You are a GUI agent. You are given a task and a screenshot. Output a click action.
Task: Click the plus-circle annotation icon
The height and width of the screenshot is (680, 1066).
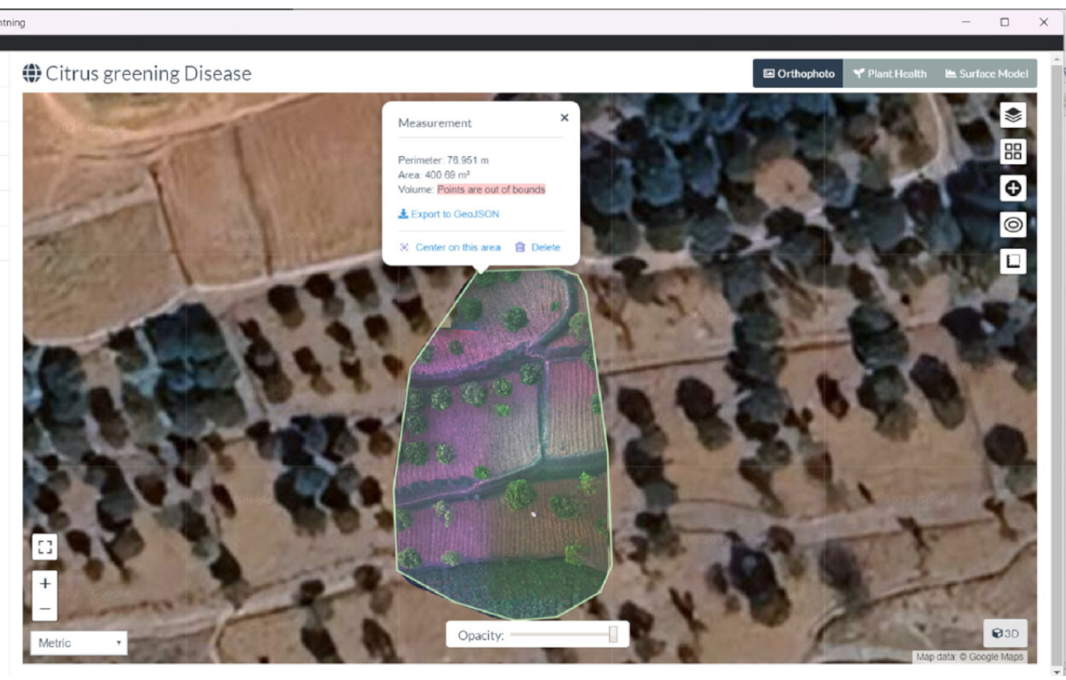pyautogui.click(x=1013, y=188)
